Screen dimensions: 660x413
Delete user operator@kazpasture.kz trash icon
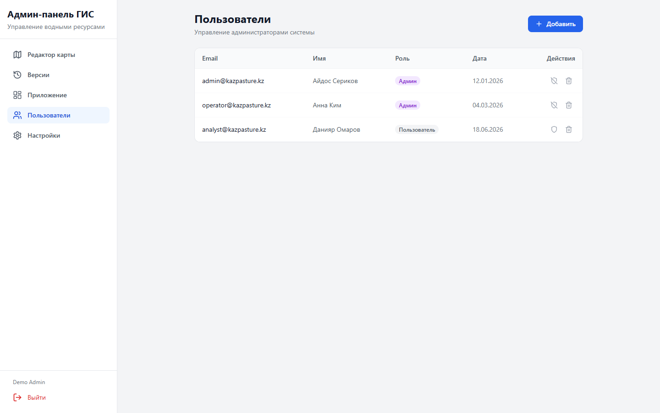tap(569, 105)
